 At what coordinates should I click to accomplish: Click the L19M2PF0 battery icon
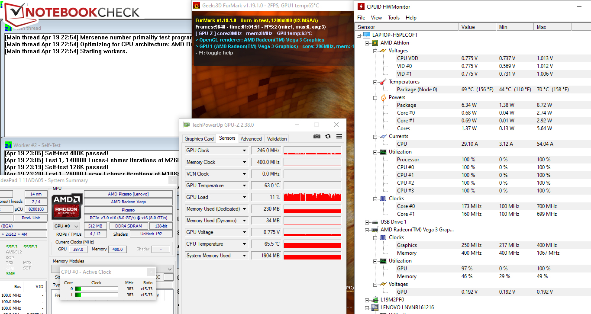375,300
